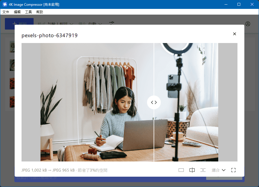Enter fullscreen preview mode
Screen dimensions: 259x187
click(233, 170)
